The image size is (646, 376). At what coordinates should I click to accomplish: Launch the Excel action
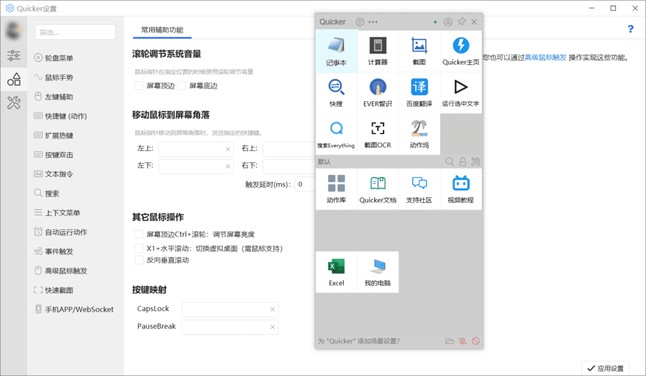click(336, 272)
